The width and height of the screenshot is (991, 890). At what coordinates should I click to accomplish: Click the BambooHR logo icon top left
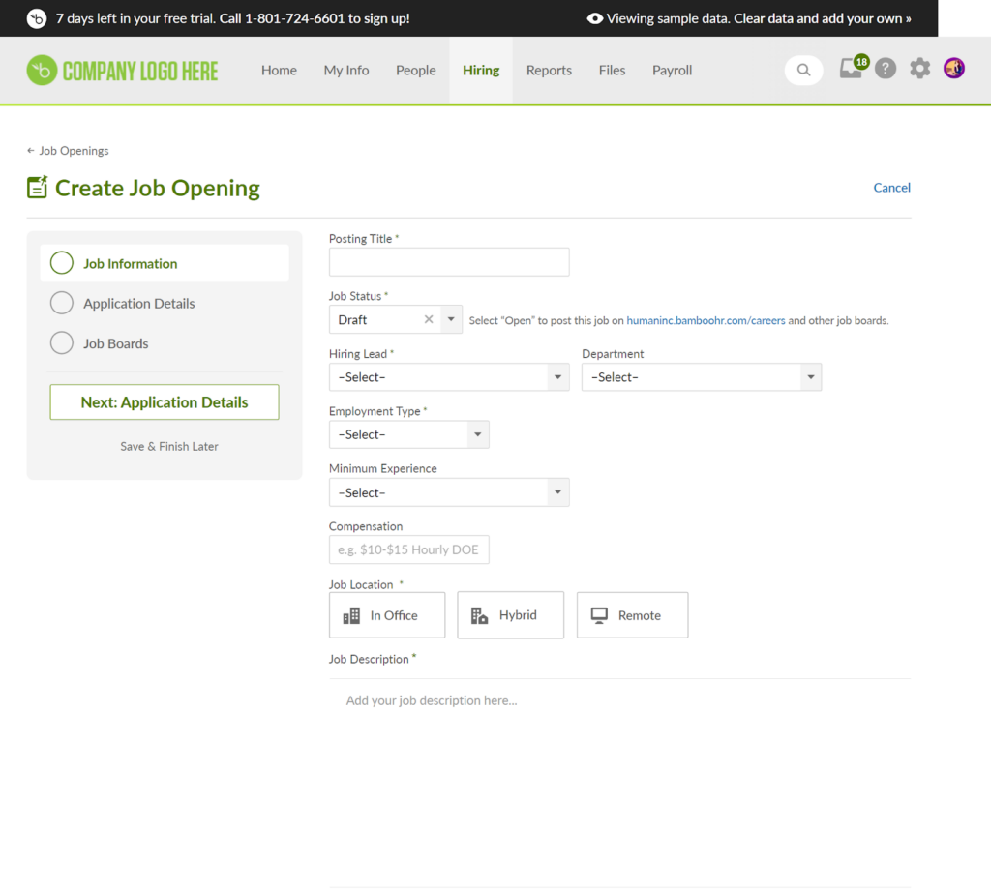(x=40, y=70)
